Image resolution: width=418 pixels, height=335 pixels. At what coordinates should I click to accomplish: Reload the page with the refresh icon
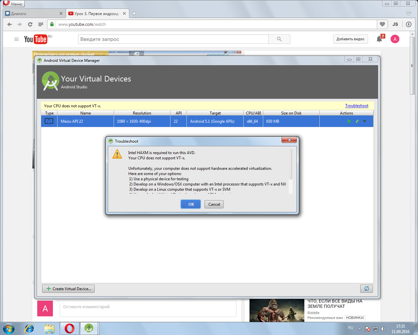pos(30,24)
